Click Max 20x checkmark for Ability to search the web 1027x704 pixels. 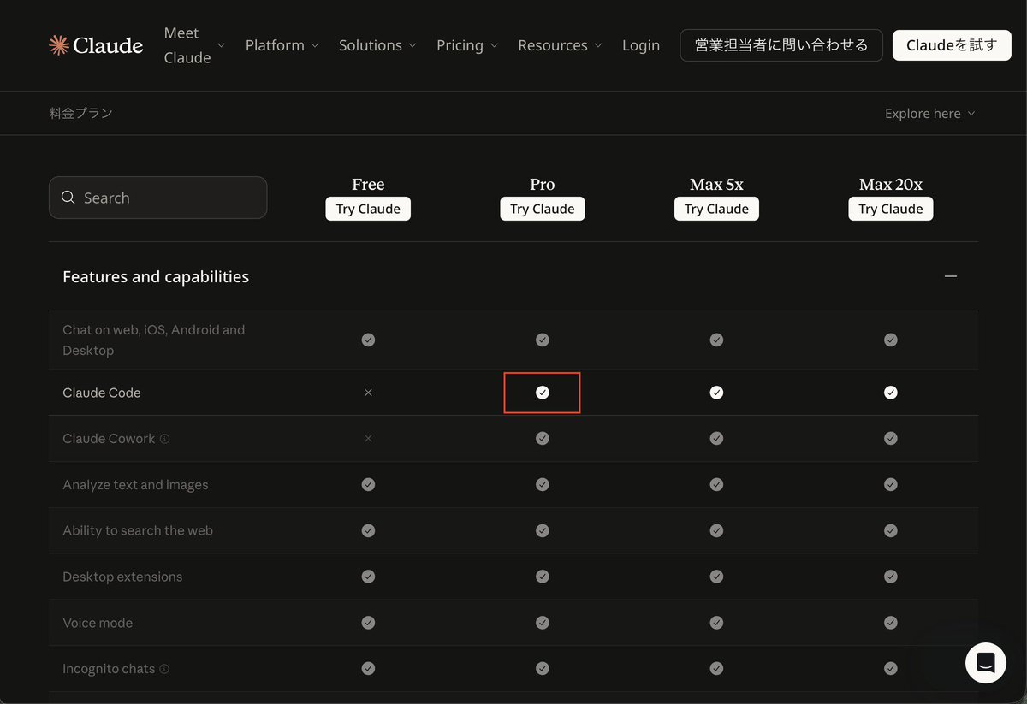tap(891, 530)
